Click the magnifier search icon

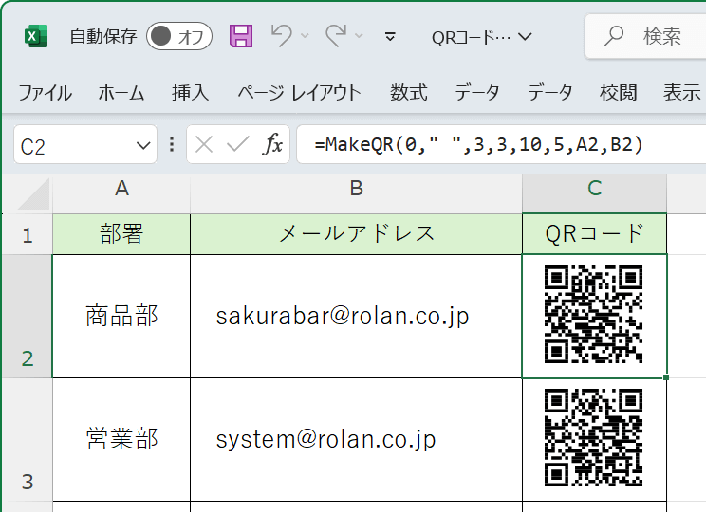point(614,36)
